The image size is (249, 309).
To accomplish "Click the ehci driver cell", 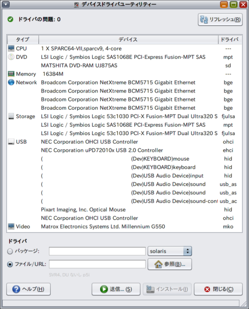I will [x=228, y=151].
